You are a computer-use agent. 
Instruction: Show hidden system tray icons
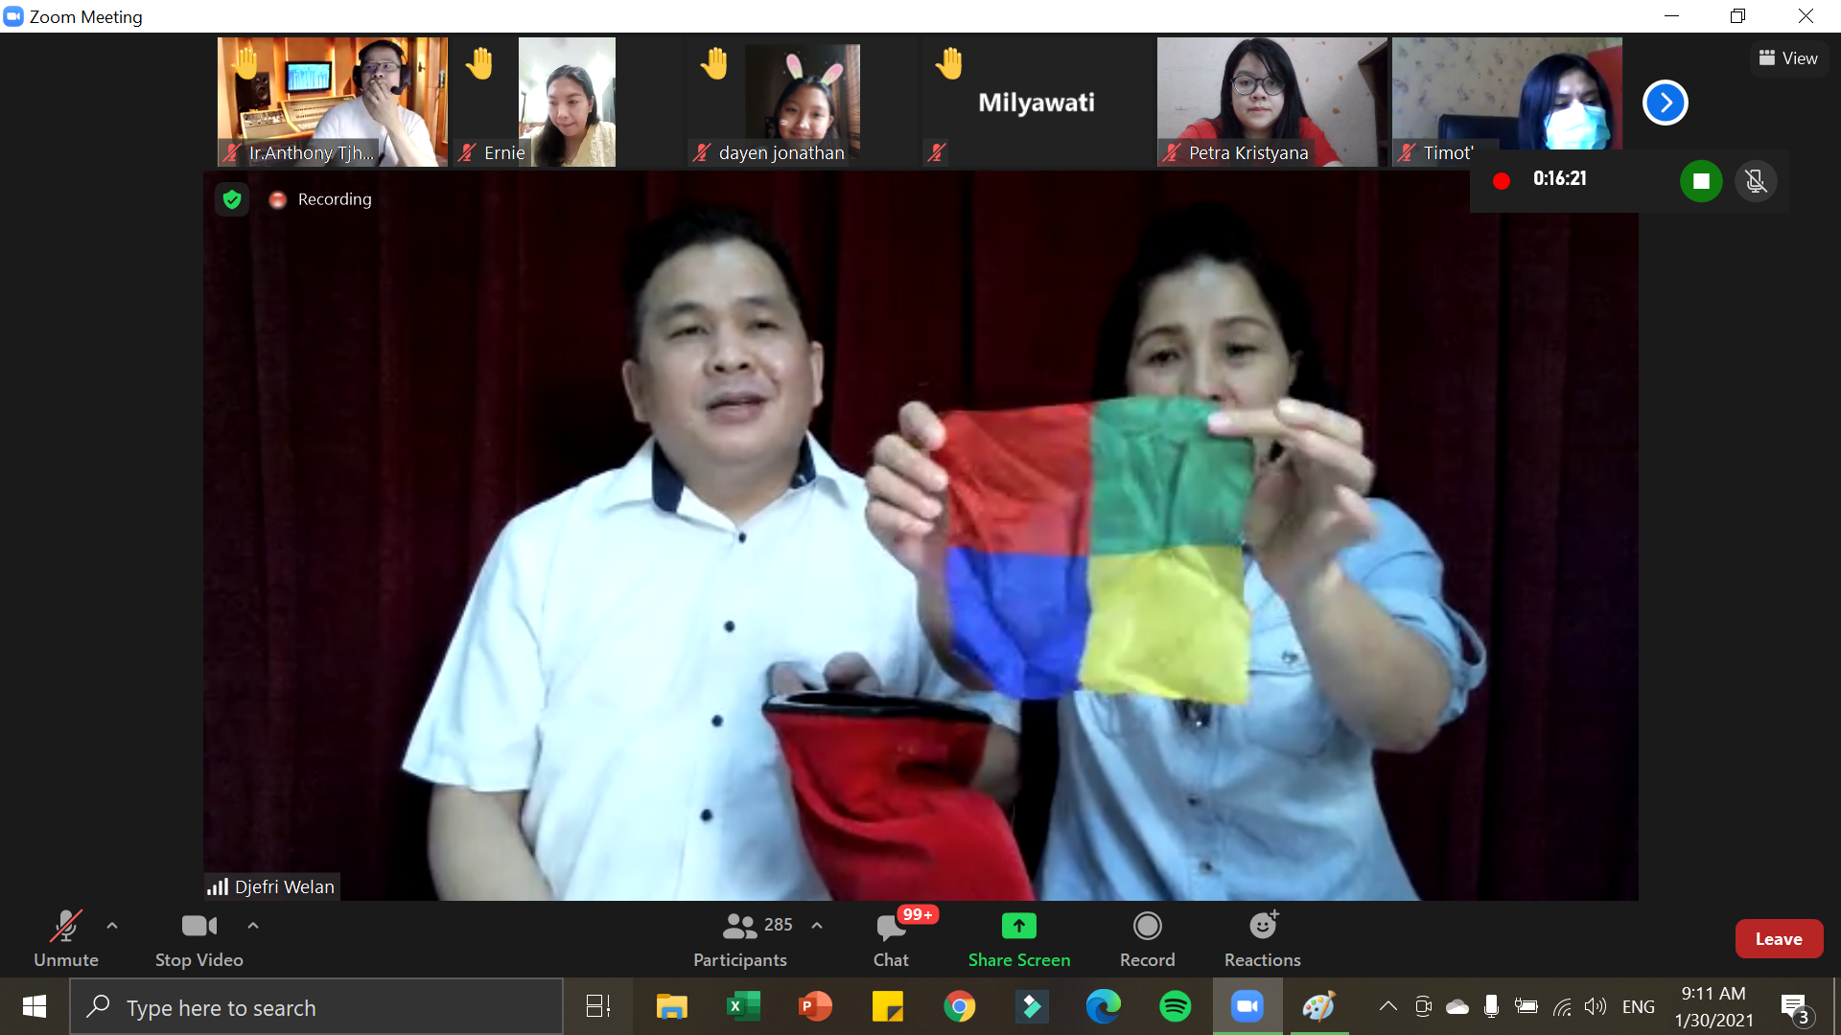[x=1387, y=1006]
